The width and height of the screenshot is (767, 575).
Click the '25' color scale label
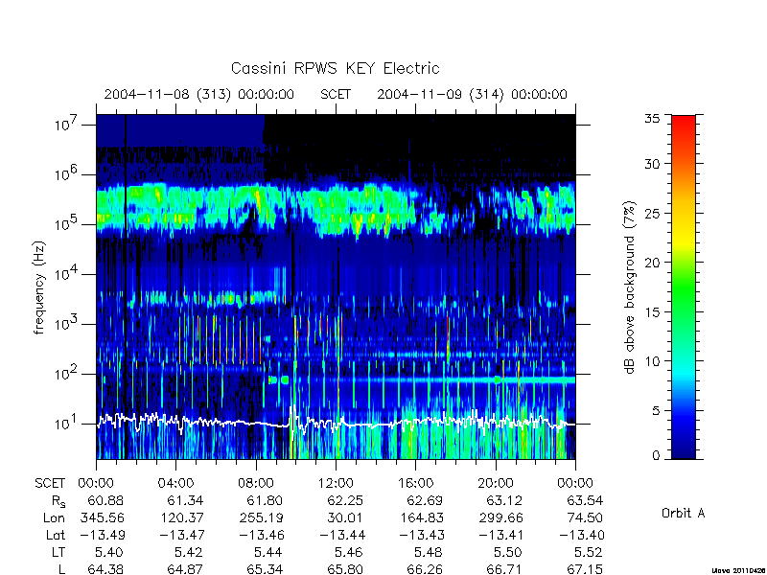pos(652,213)
